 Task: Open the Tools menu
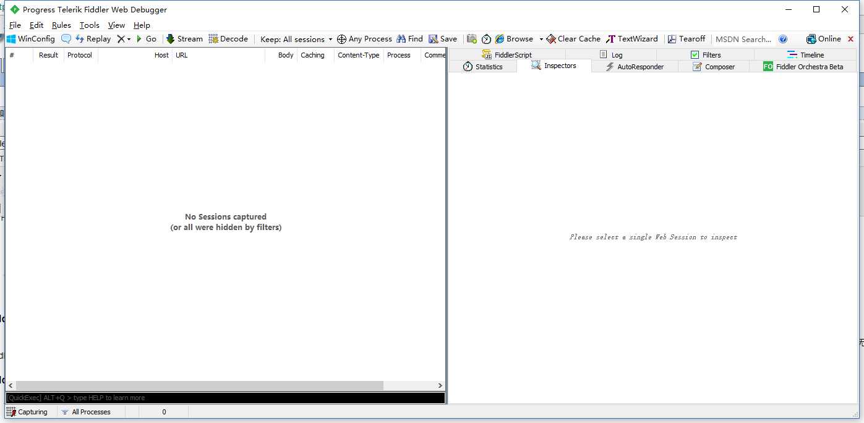click(89, 25)
